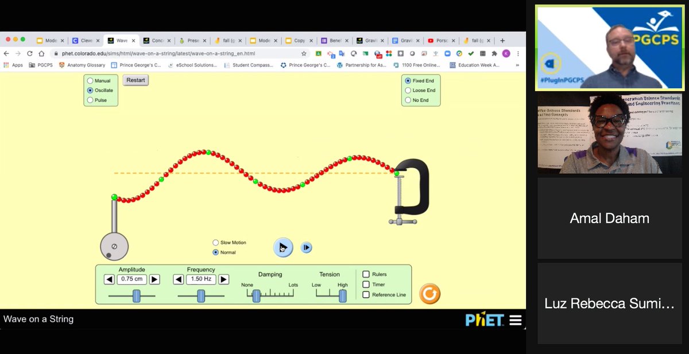Image resolution: width=689 pixels, height=354 pixels.
Task: Click the Amplitude slider thumb
Action: click(137, 296)
